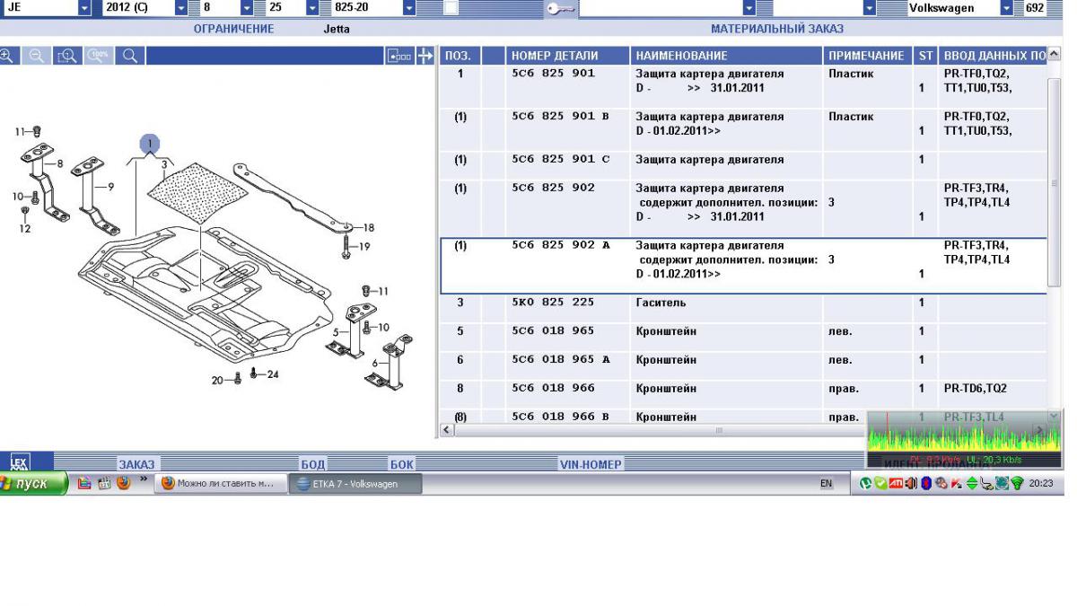Viewport: 1077px width, 606px height.
Task: Click the zoom out magnifier icon
Action: pyautogui.click(x=36, y=56)
